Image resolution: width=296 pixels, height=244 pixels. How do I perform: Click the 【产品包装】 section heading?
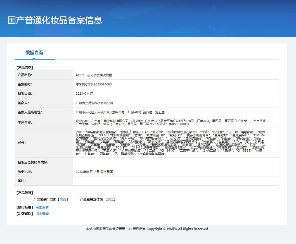pyautogui.click(x=25, y=193)
